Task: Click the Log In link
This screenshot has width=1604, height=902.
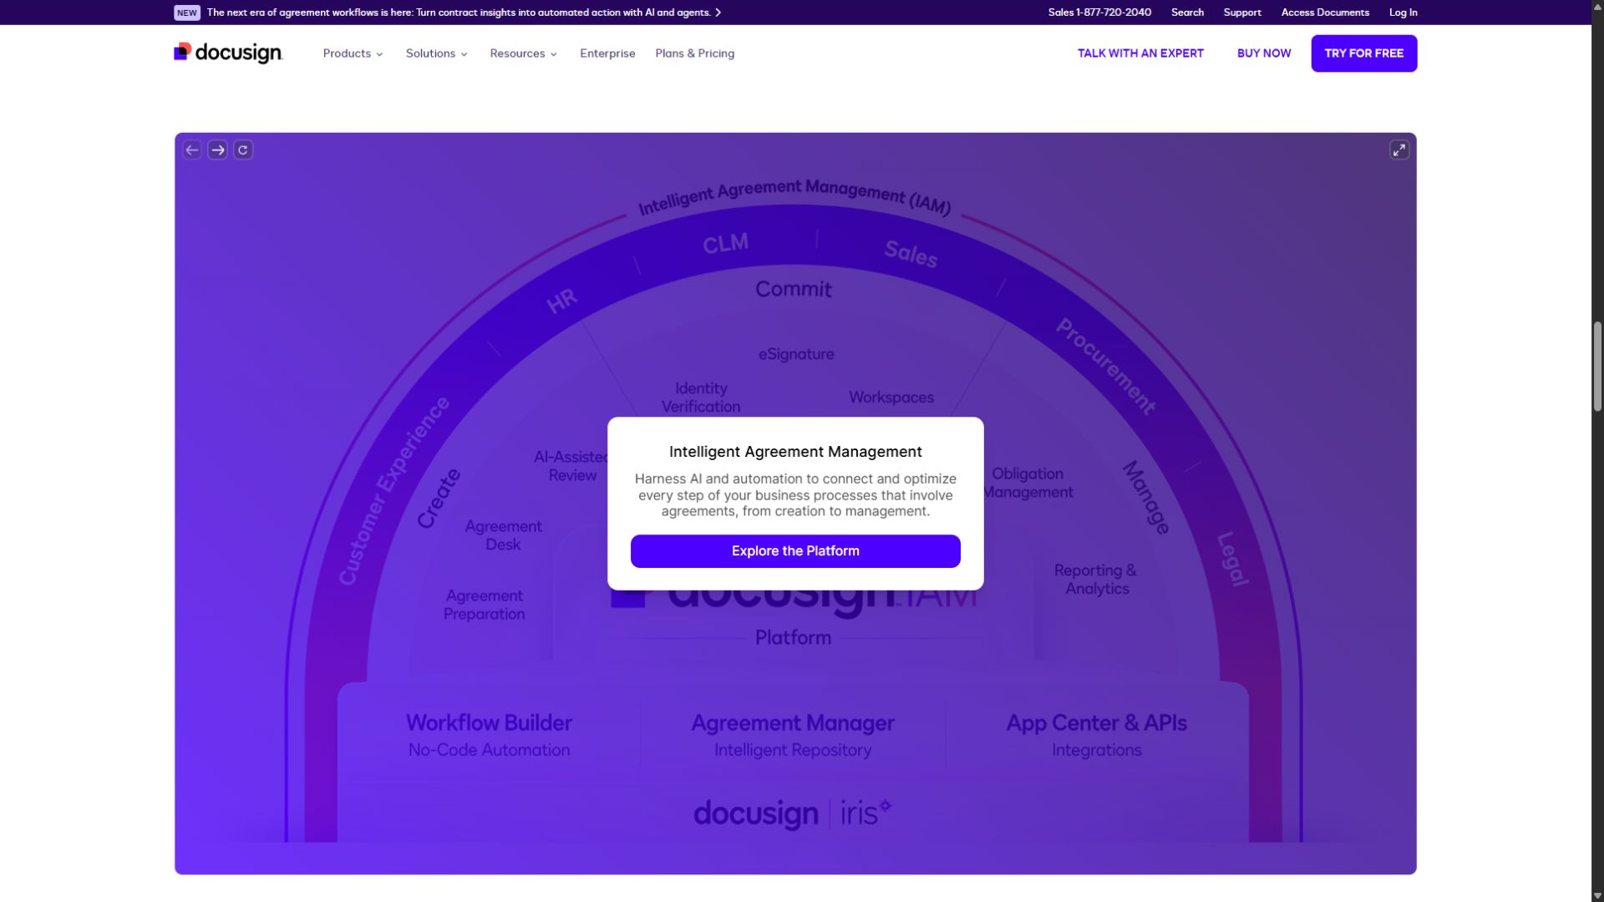Action: (x=1403, y=13)
